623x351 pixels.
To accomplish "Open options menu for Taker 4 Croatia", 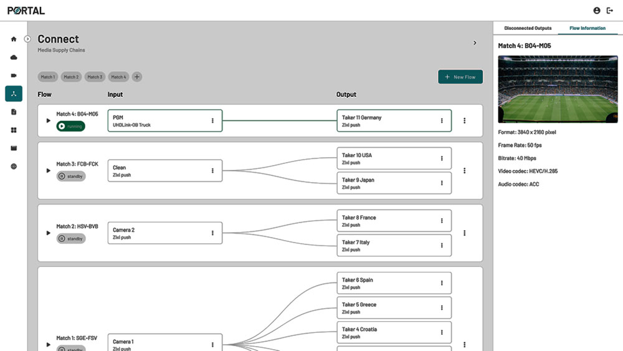I will (442, 332).
